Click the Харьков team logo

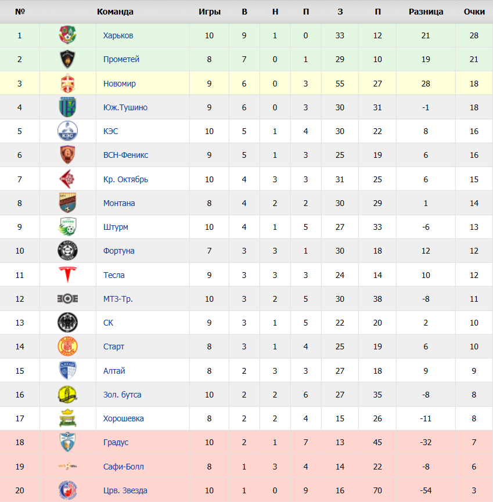pyautogui.click(x=67, y=35)
